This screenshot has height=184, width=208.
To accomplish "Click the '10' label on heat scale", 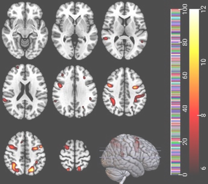I will tap(204, 62).
